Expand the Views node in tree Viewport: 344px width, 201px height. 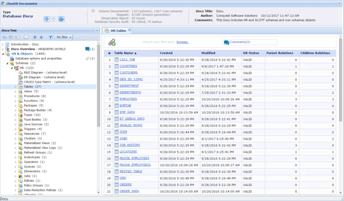coord(16,91)
